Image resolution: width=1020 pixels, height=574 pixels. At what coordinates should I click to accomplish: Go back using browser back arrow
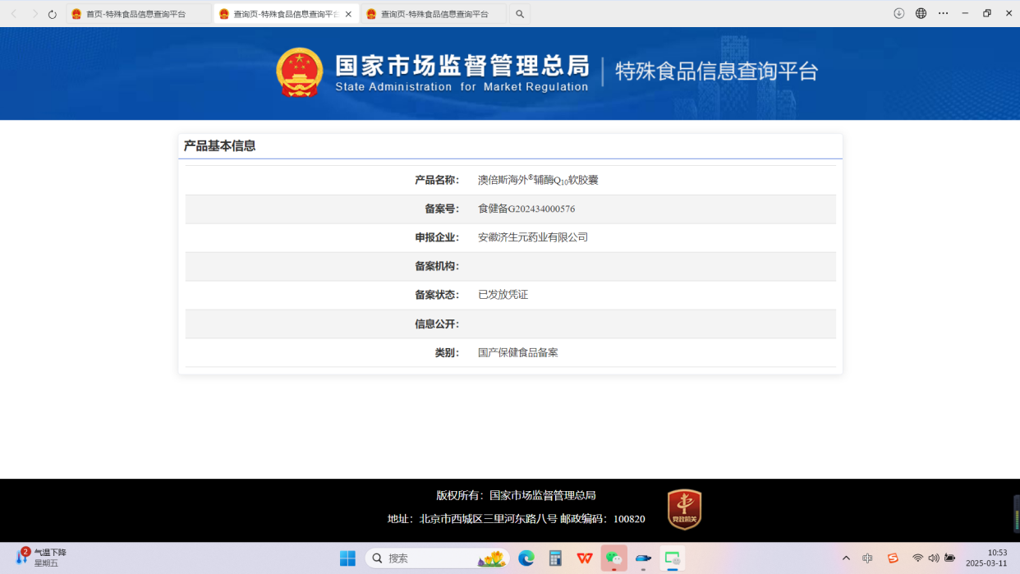14,14
